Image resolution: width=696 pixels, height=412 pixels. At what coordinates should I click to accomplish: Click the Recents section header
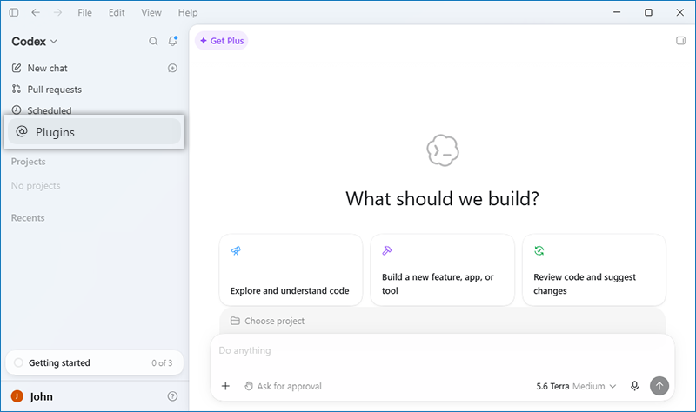point(28,218)
